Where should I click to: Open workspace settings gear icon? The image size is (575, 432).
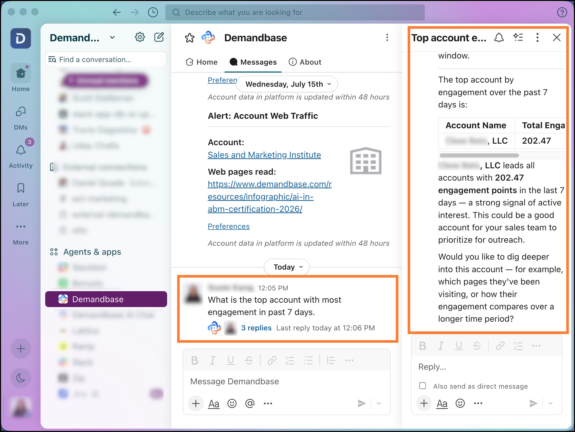[140, 37]
